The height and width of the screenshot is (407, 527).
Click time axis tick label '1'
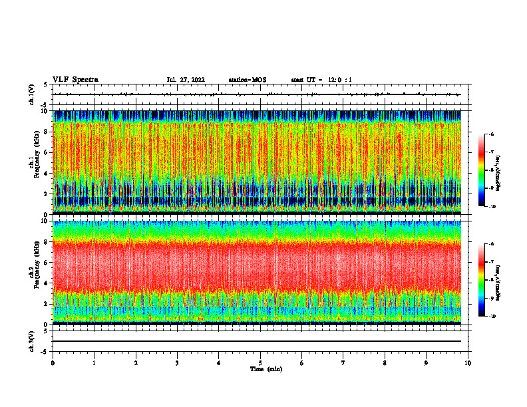94,363
